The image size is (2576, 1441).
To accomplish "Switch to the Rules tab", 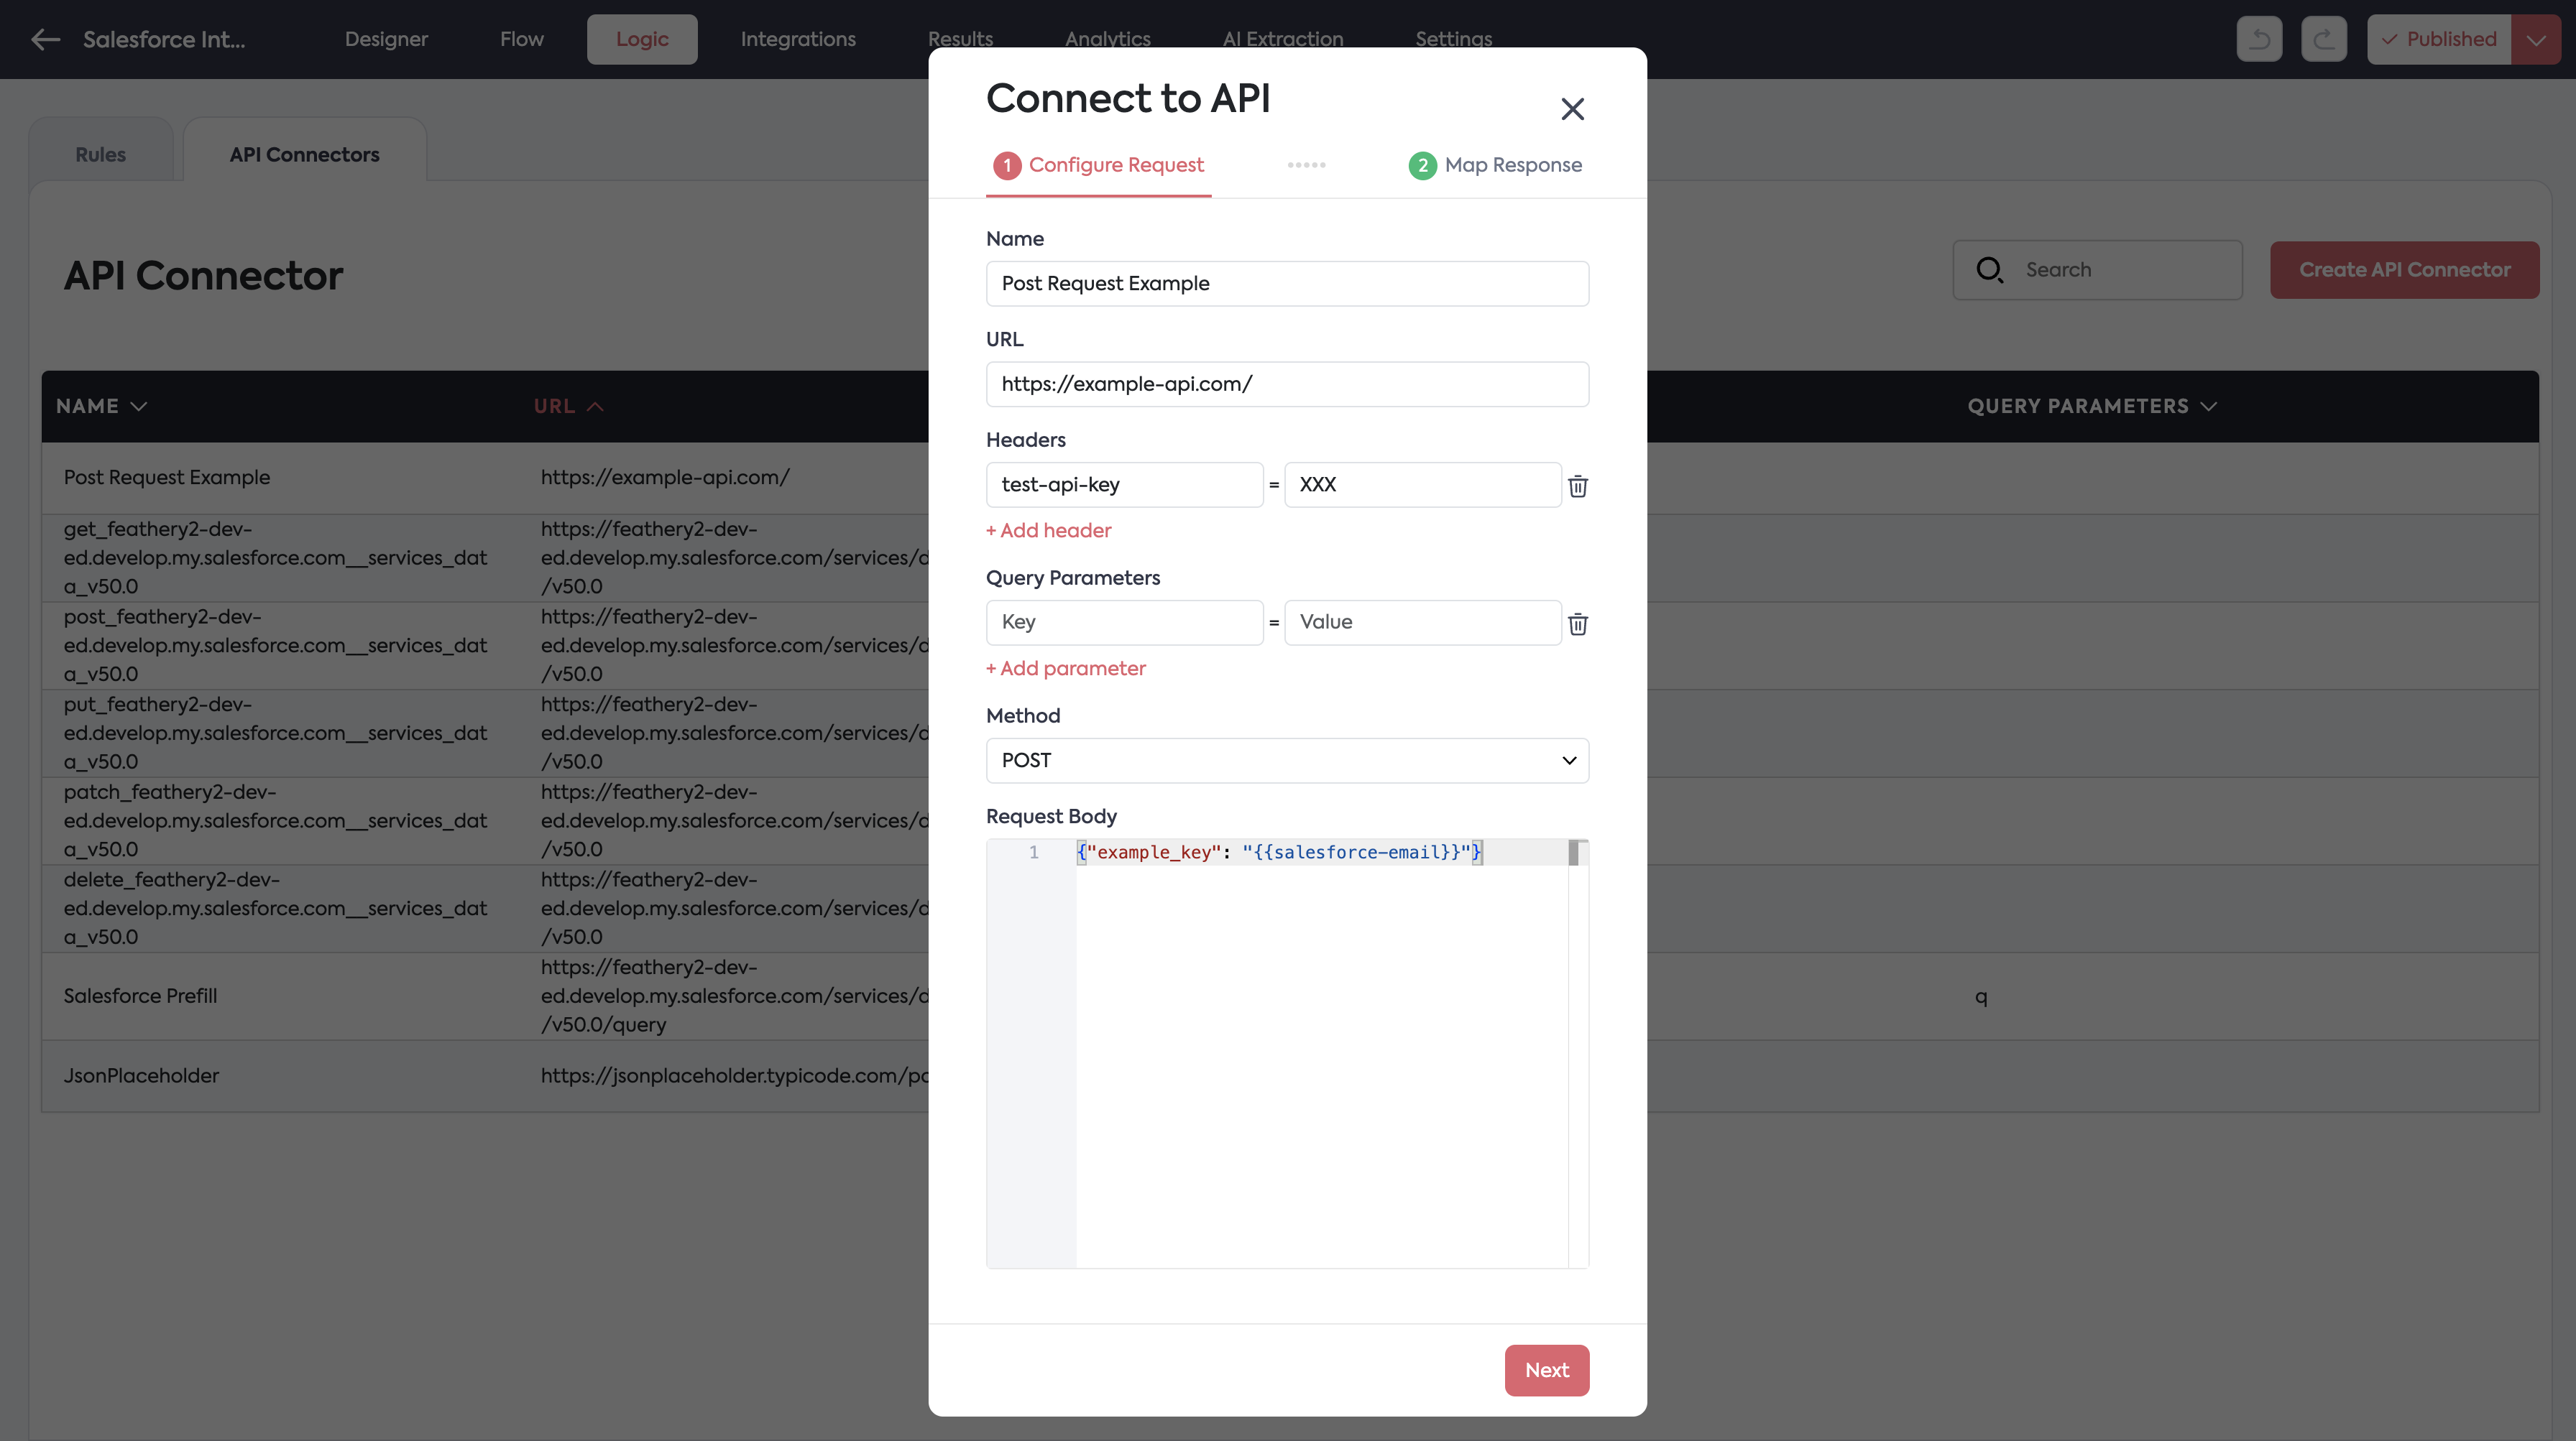I will 100,155.
